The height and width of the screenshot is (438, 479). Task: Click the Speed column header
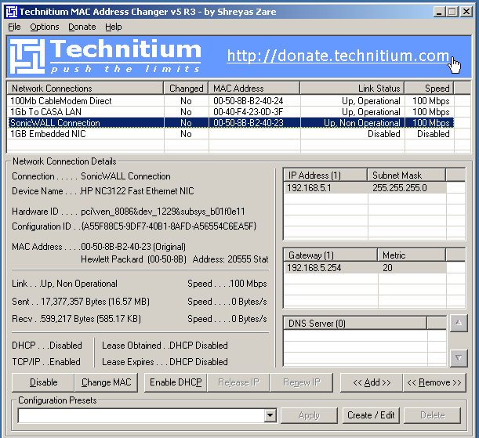tap(429, 89)
